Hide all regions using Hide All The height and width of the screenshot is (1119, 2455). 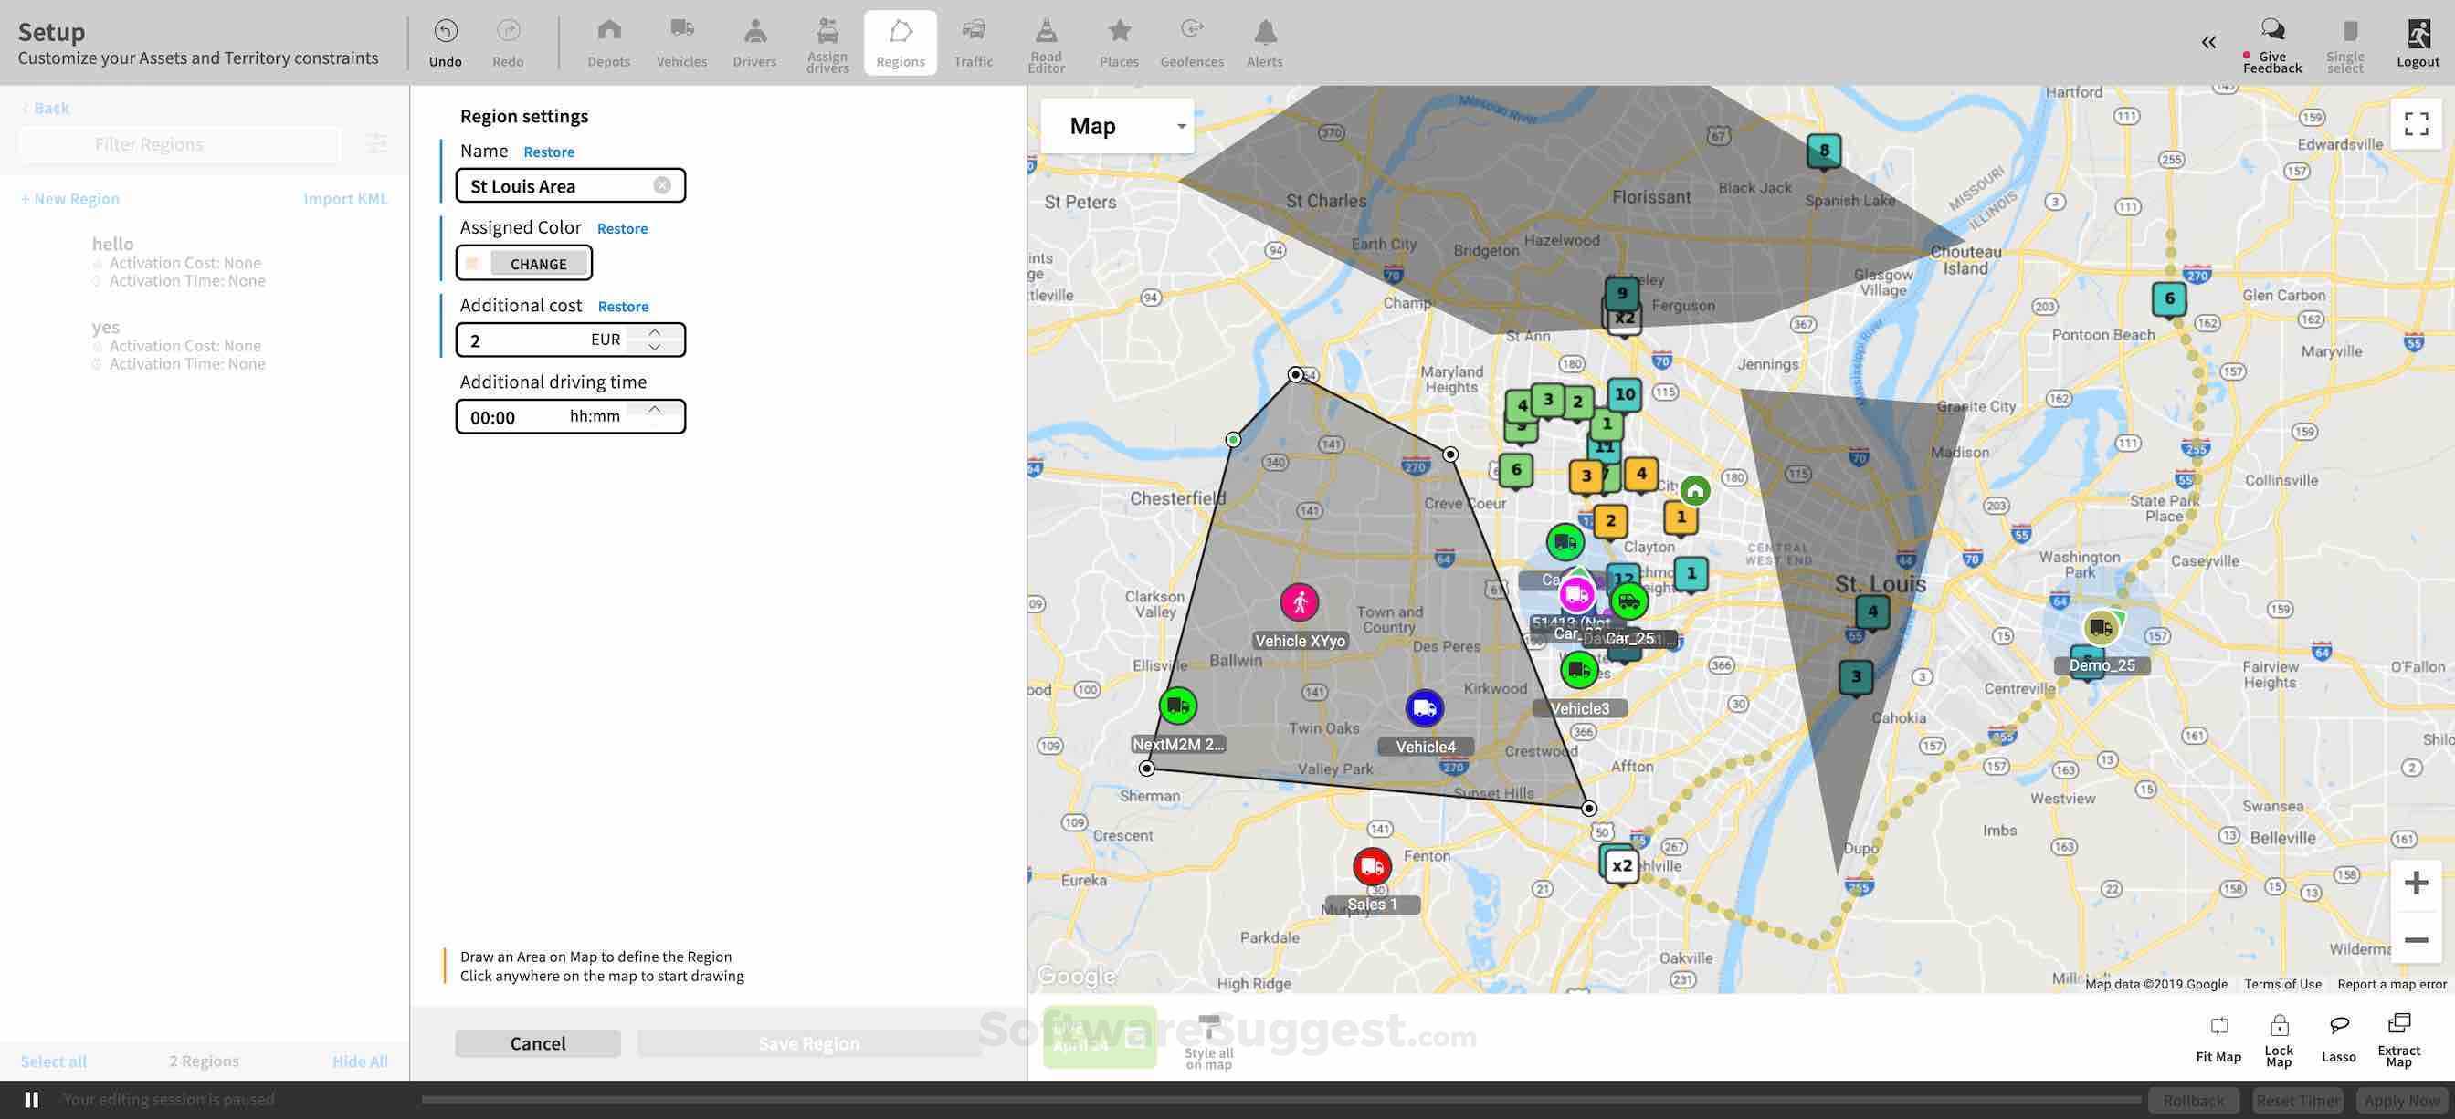tap(359, 1060)
